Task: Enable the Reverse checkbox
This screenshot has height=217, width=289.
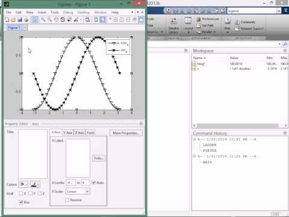Action: point(67,200)
